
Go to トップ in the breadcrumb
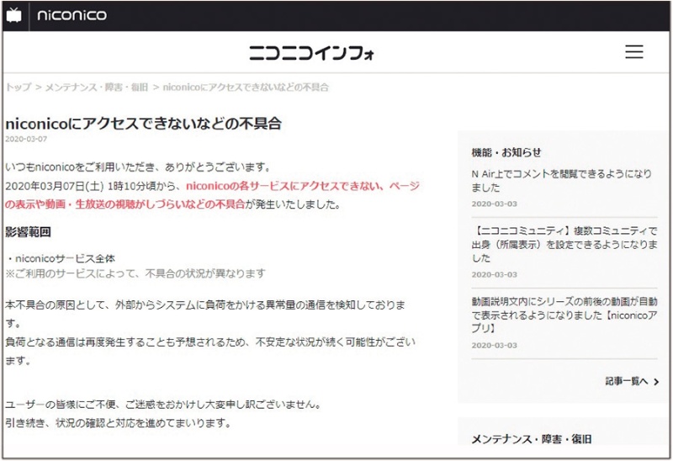(18, 87)
